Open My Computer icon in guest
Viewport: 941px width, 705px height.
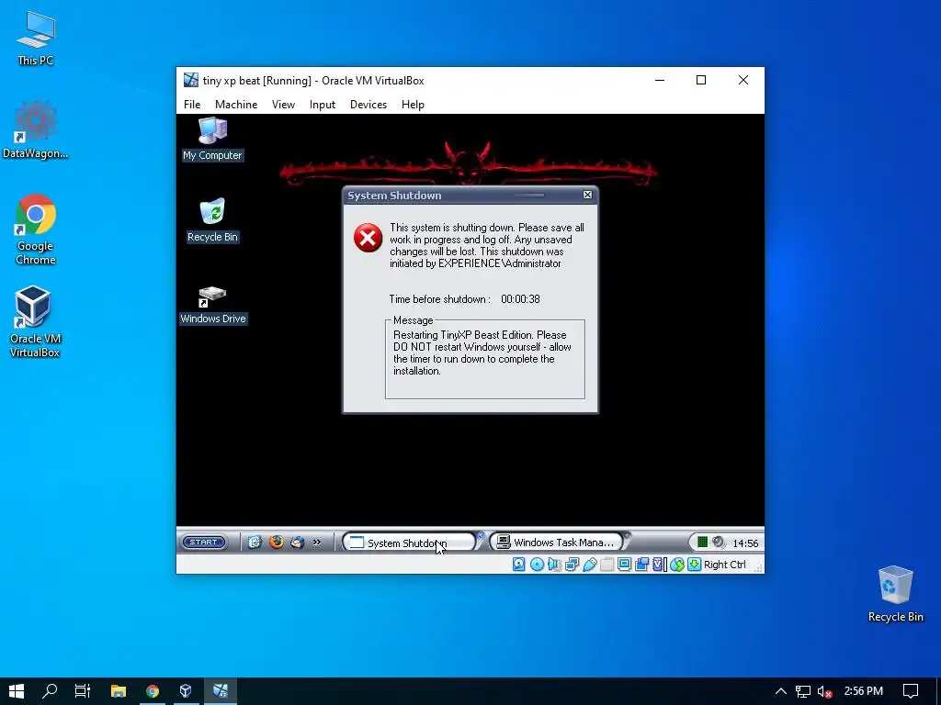(x=212, y=140)
